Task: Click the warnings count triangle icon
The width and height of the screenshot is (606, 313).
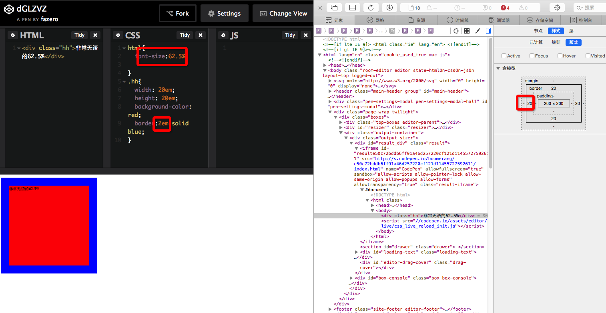Action: 523,8
